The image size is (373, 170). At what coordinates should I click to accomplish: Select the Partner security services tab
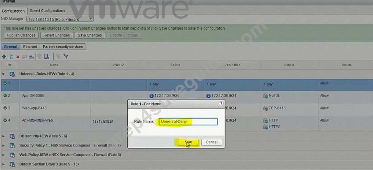(63, 47)
